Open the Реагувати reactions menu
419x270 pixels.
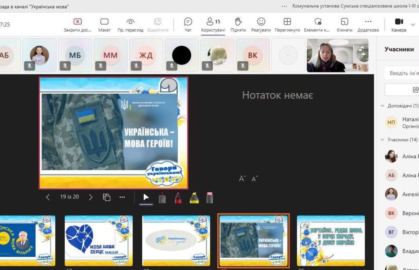[261, 25]
